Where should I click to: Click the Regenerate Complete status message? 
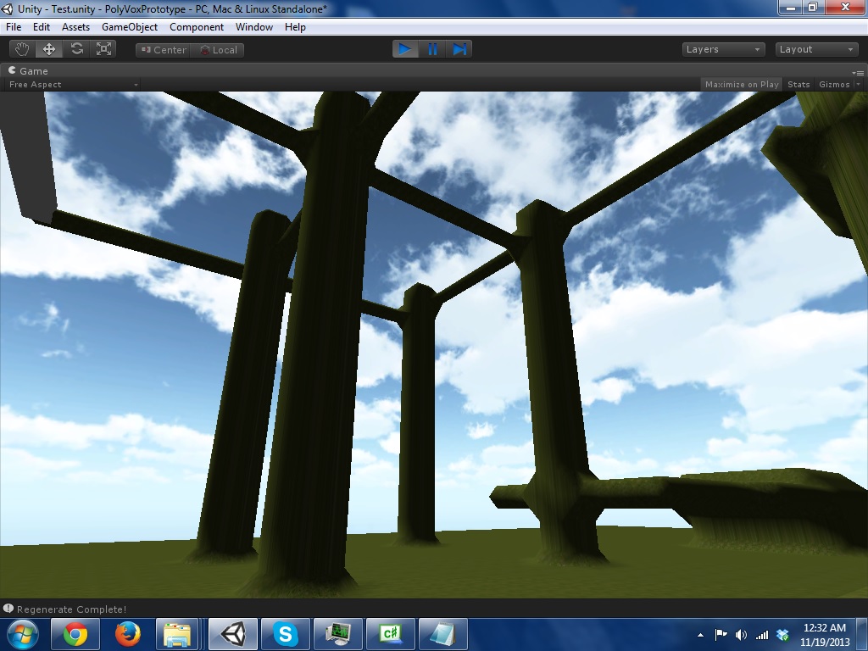click(x=71, y=609)
